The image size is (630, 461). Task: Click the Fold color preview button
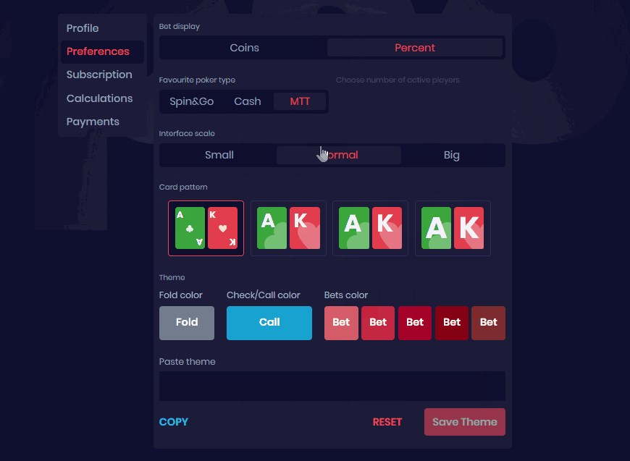tap(186, 323)
